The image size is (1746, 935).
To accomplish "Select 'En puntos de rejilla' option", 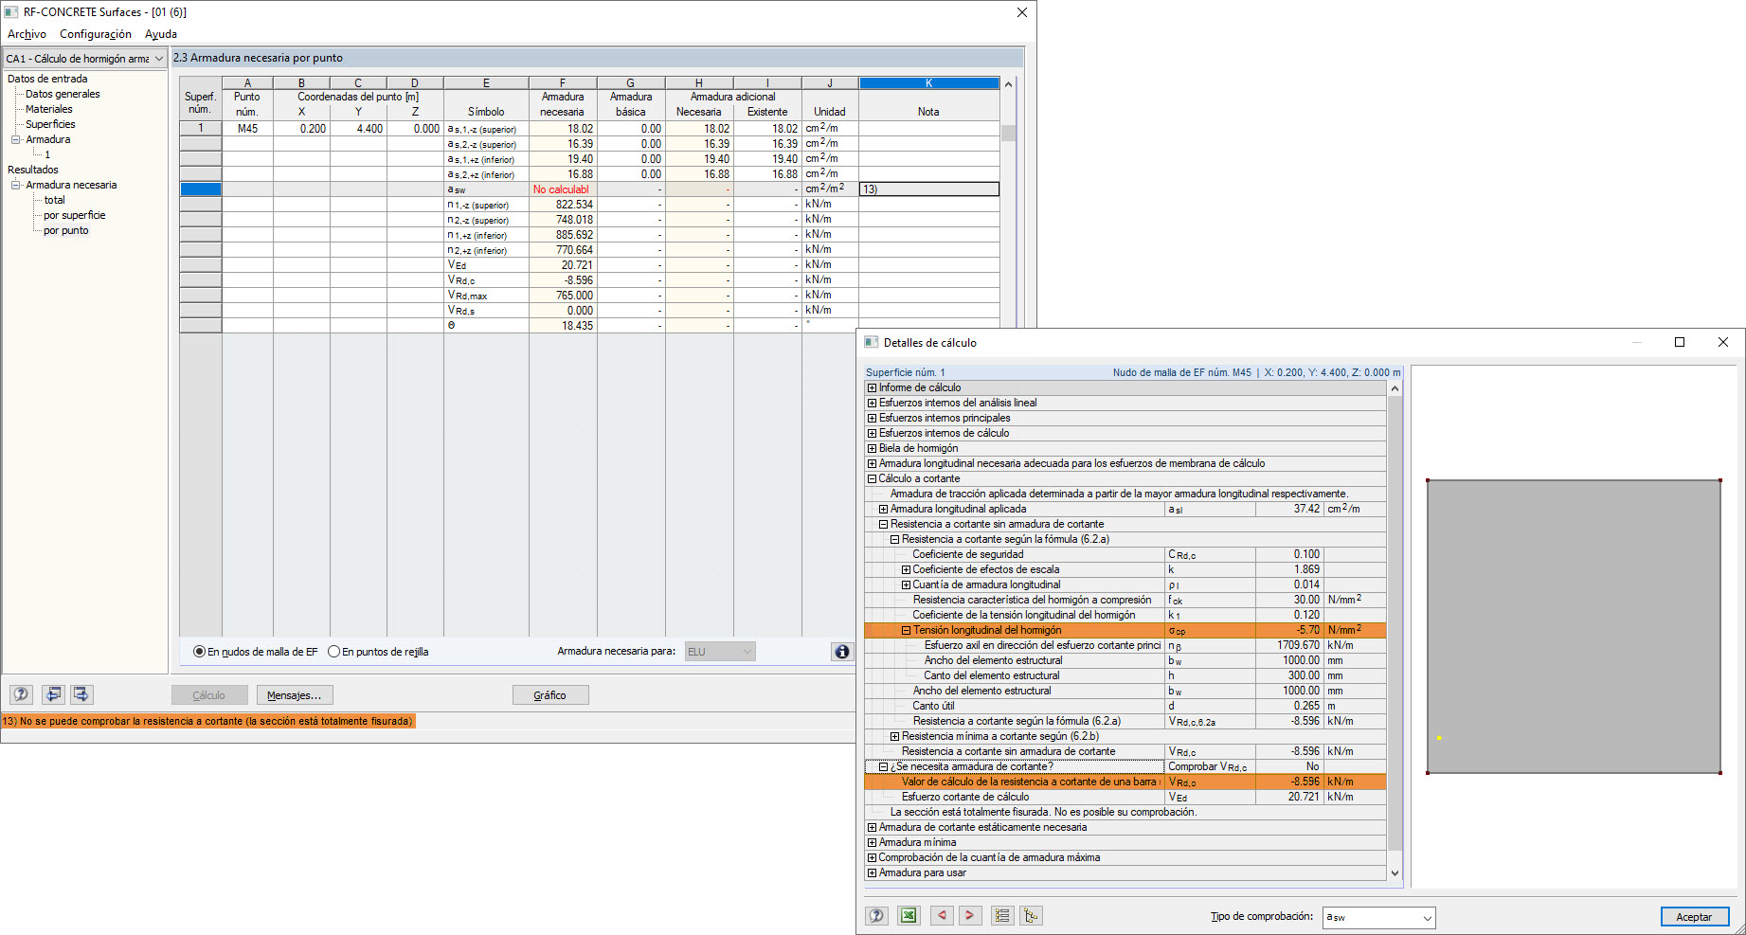I will pos(377,652).
